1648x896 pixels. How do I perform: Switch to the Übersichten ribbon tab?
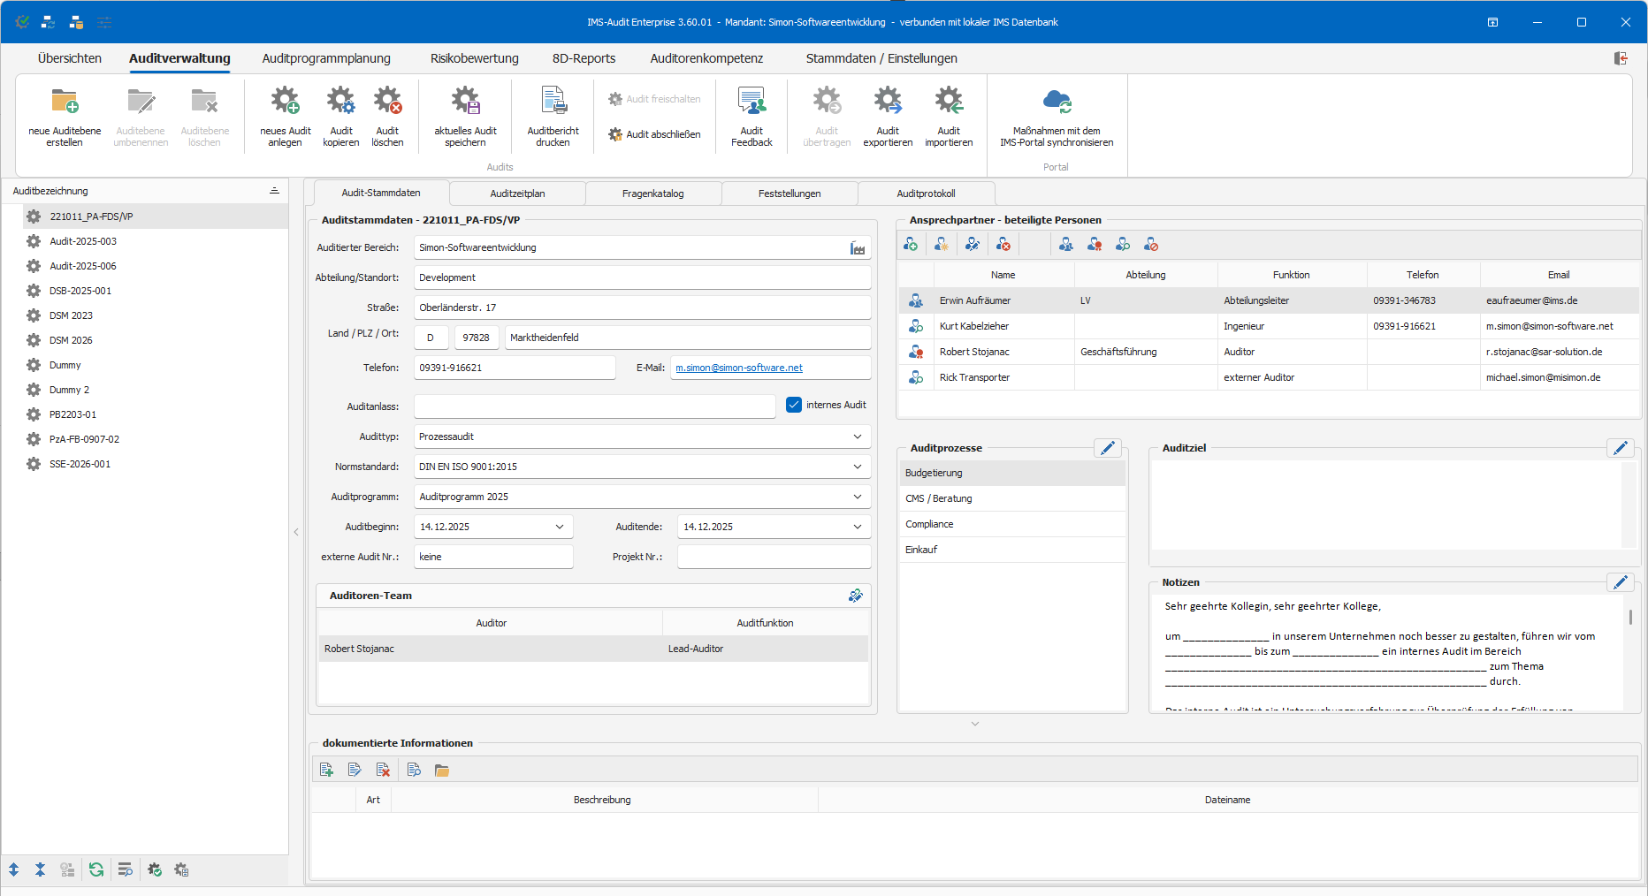[70, 58]
